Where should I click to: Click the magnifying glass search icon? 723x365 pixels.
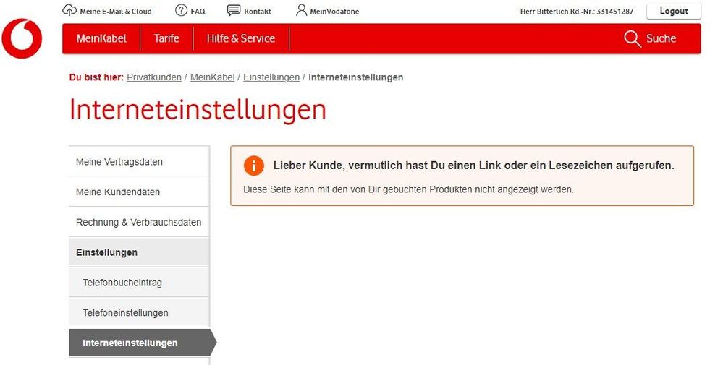pos(632,39)
